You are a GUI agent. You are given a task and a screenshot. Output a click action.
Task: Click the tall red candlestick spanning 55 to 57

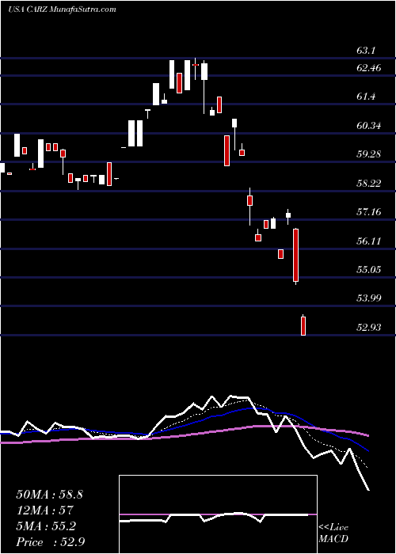coord(295,256)
